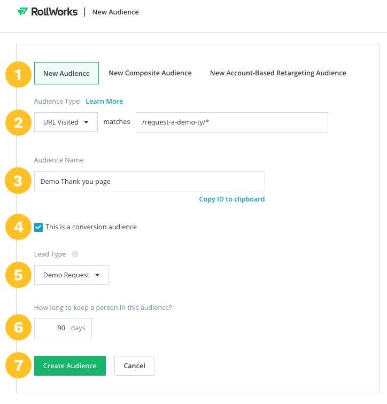This screenshot has height=404, width=387.
Task: Uncheck the conversion audience checkbox
Action: pyautogui.click(x=38, y=227)
